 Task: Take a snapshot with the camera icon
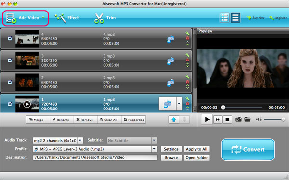coord(238,120)
